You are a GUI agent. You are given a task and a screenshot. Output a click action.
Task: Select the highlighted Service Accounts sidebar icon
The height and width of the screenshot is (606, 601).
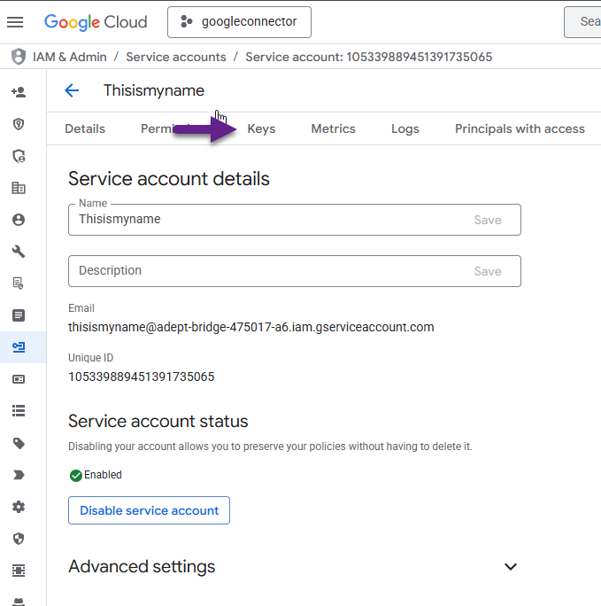[x=18, y=347]
